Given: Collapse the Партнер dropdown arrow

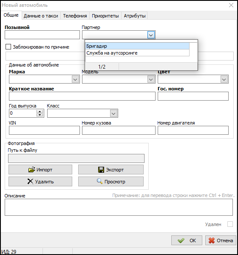Looking at the screenshot, I should point(151,35).
